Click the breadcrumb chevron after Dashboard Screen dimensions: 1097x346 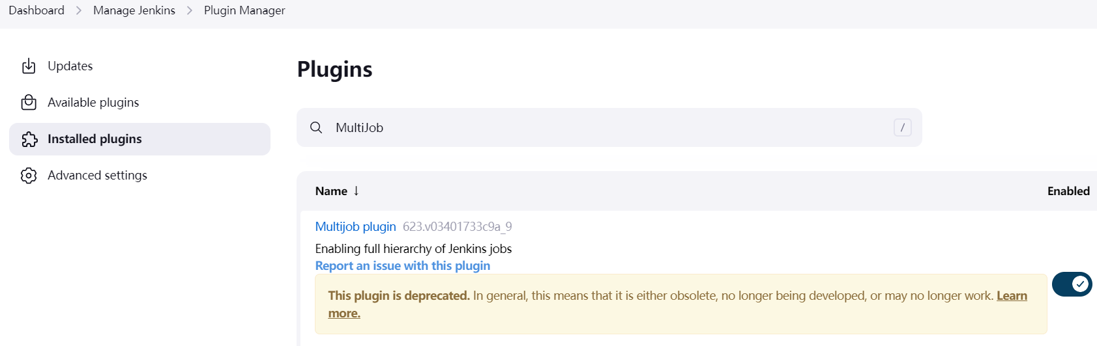pos(79,10)
